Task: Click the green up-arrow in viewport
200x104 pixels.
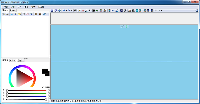Action: click(126, 26)
